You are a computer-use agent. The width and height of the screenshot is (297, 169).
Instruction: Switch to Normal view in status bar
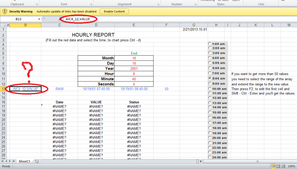coord(273,166)
